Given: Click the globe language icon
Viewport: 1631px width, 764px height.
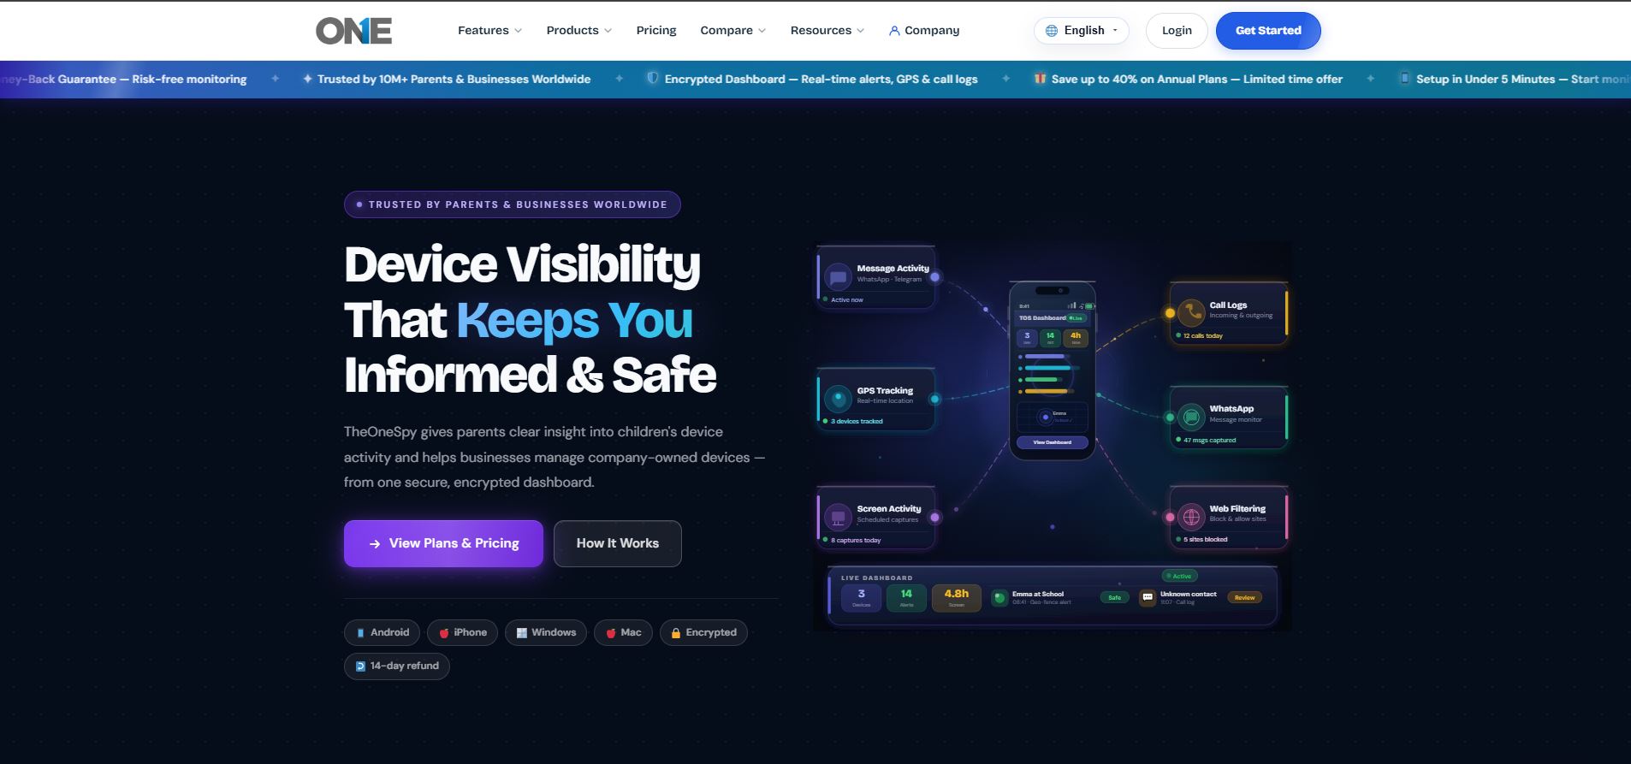Looking at the screenshot, I should [x=1052, y=31].
